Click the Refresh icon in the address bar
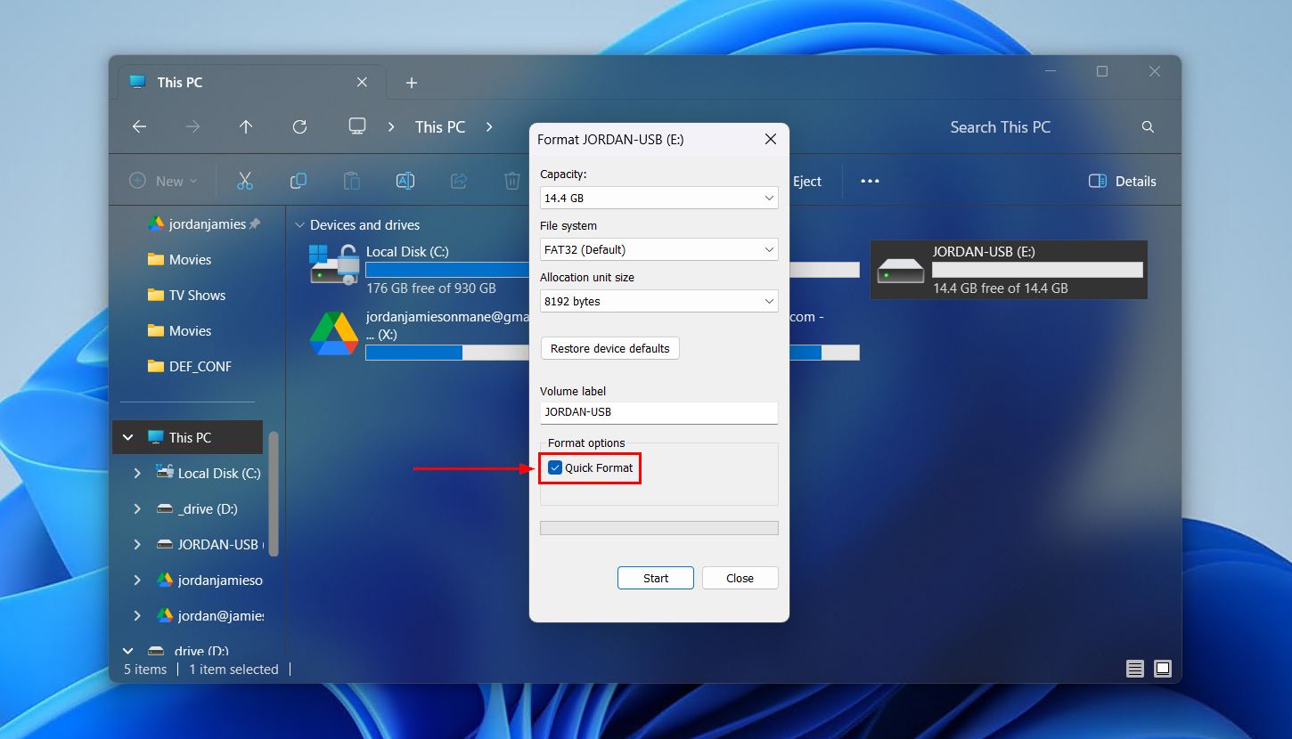 click(299, 126)
